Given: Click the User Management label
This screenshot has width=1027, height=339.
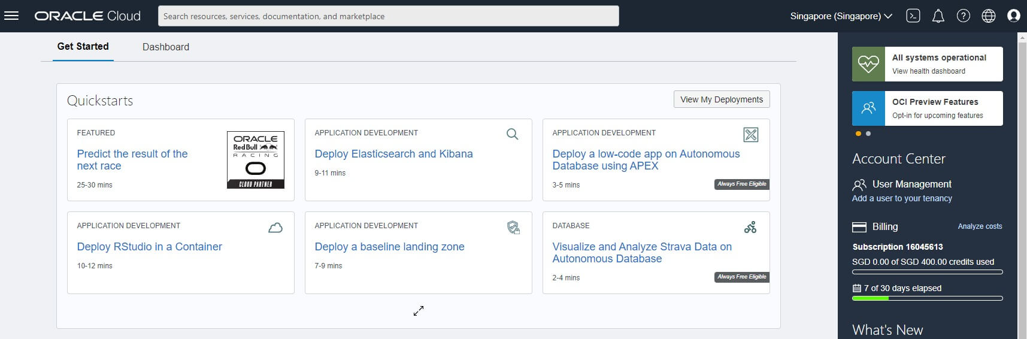Looking at the screenshot, I should [912, 184].
